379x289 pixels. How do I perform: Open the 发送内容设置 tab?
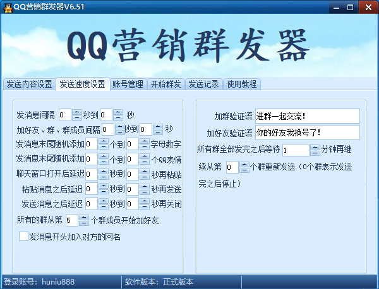click(x=29, y=84)
